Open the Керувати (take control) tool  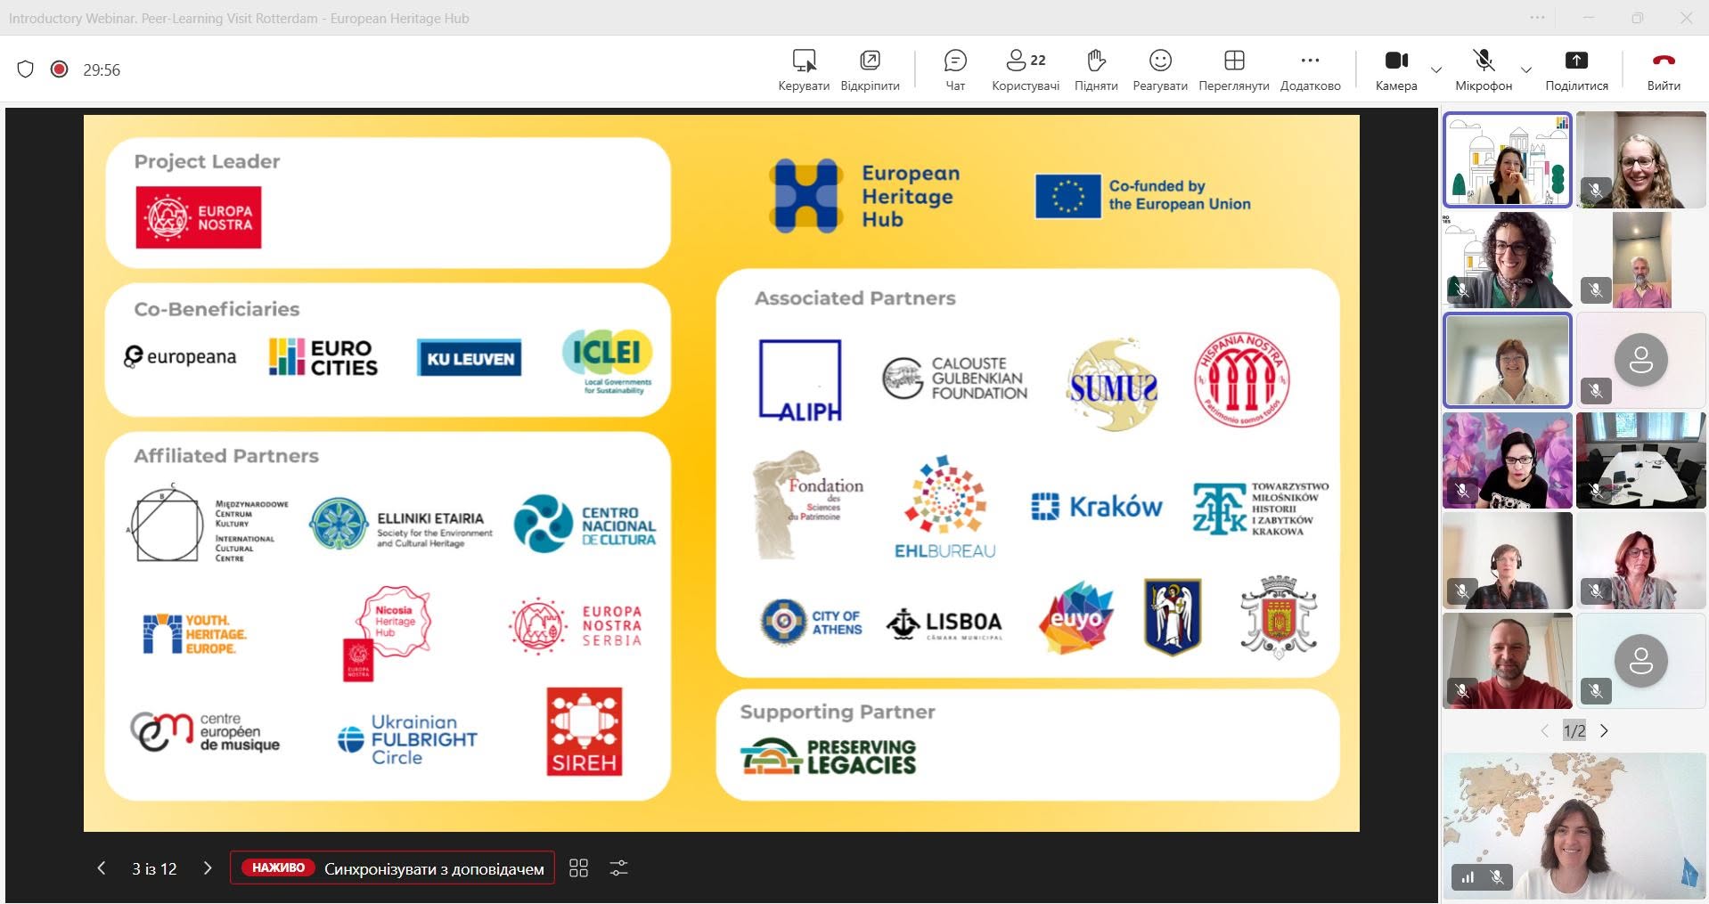[x=804, y=70]
